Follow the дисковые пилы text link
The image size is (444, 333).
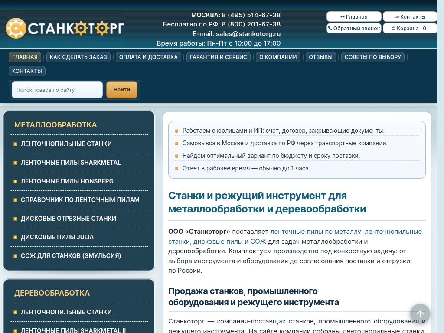pos(218,242)
